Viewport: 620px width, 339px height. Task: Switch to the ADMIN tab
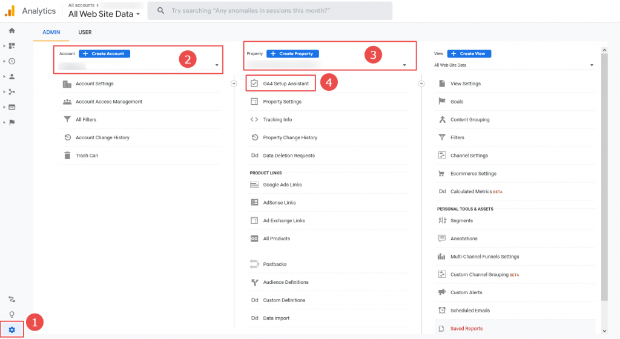(51, 33)
